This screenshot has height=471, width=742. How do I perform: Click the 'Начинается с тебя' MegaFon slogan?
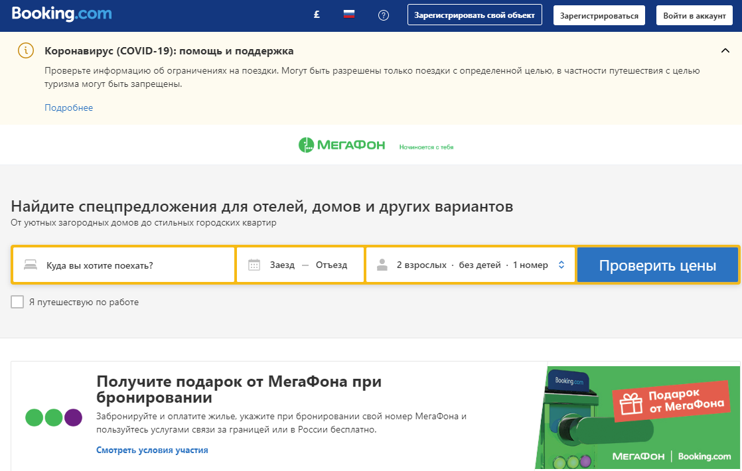point(426,147)
